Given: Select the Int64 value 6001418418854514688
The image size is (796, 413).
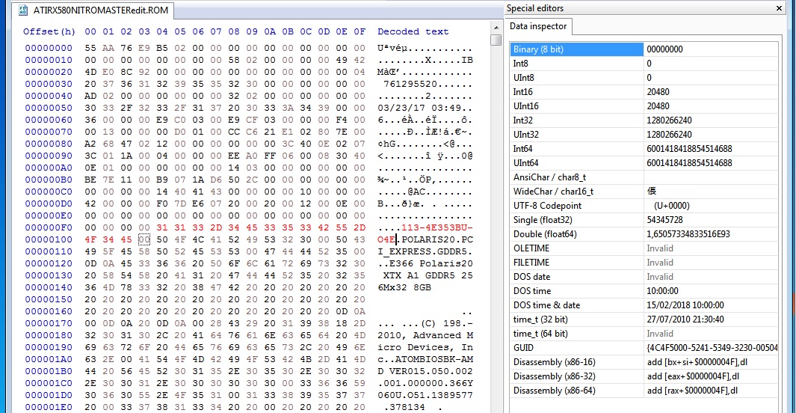Looking at the screenshot, I should coord(689,149).
